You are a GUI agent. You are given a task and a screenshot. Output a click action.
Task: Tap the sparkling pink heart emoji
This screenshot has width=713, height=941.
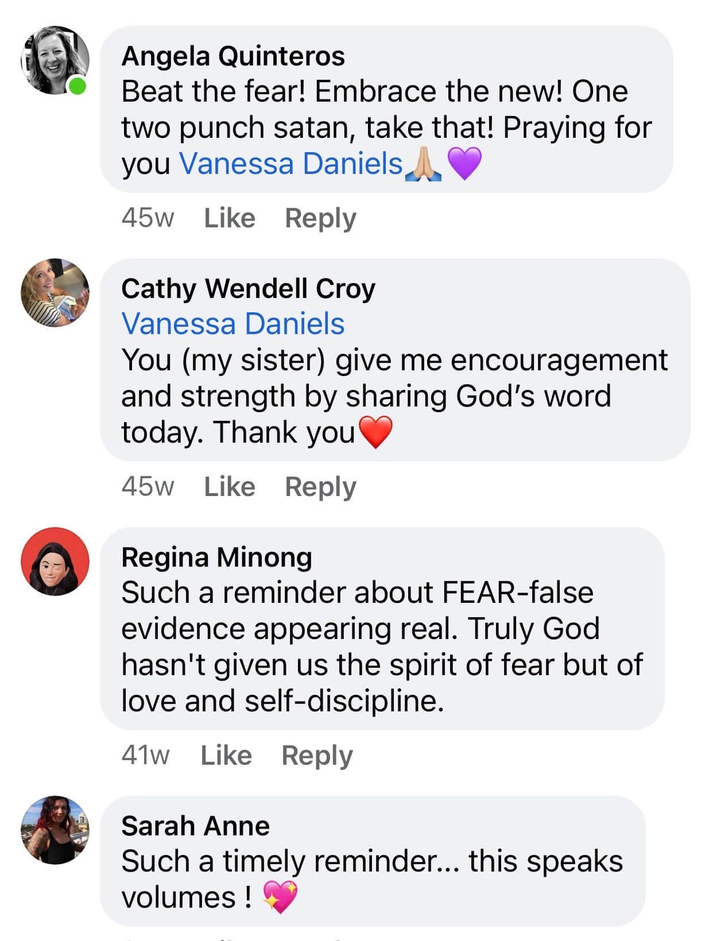pyautogui.click(x=280, y=897)
